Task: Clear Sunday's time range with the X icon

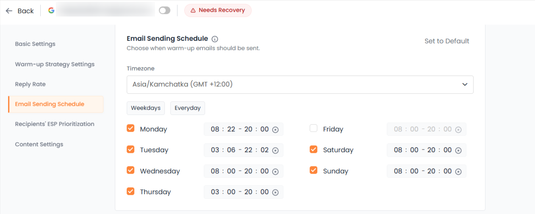Action: point(458,172)
